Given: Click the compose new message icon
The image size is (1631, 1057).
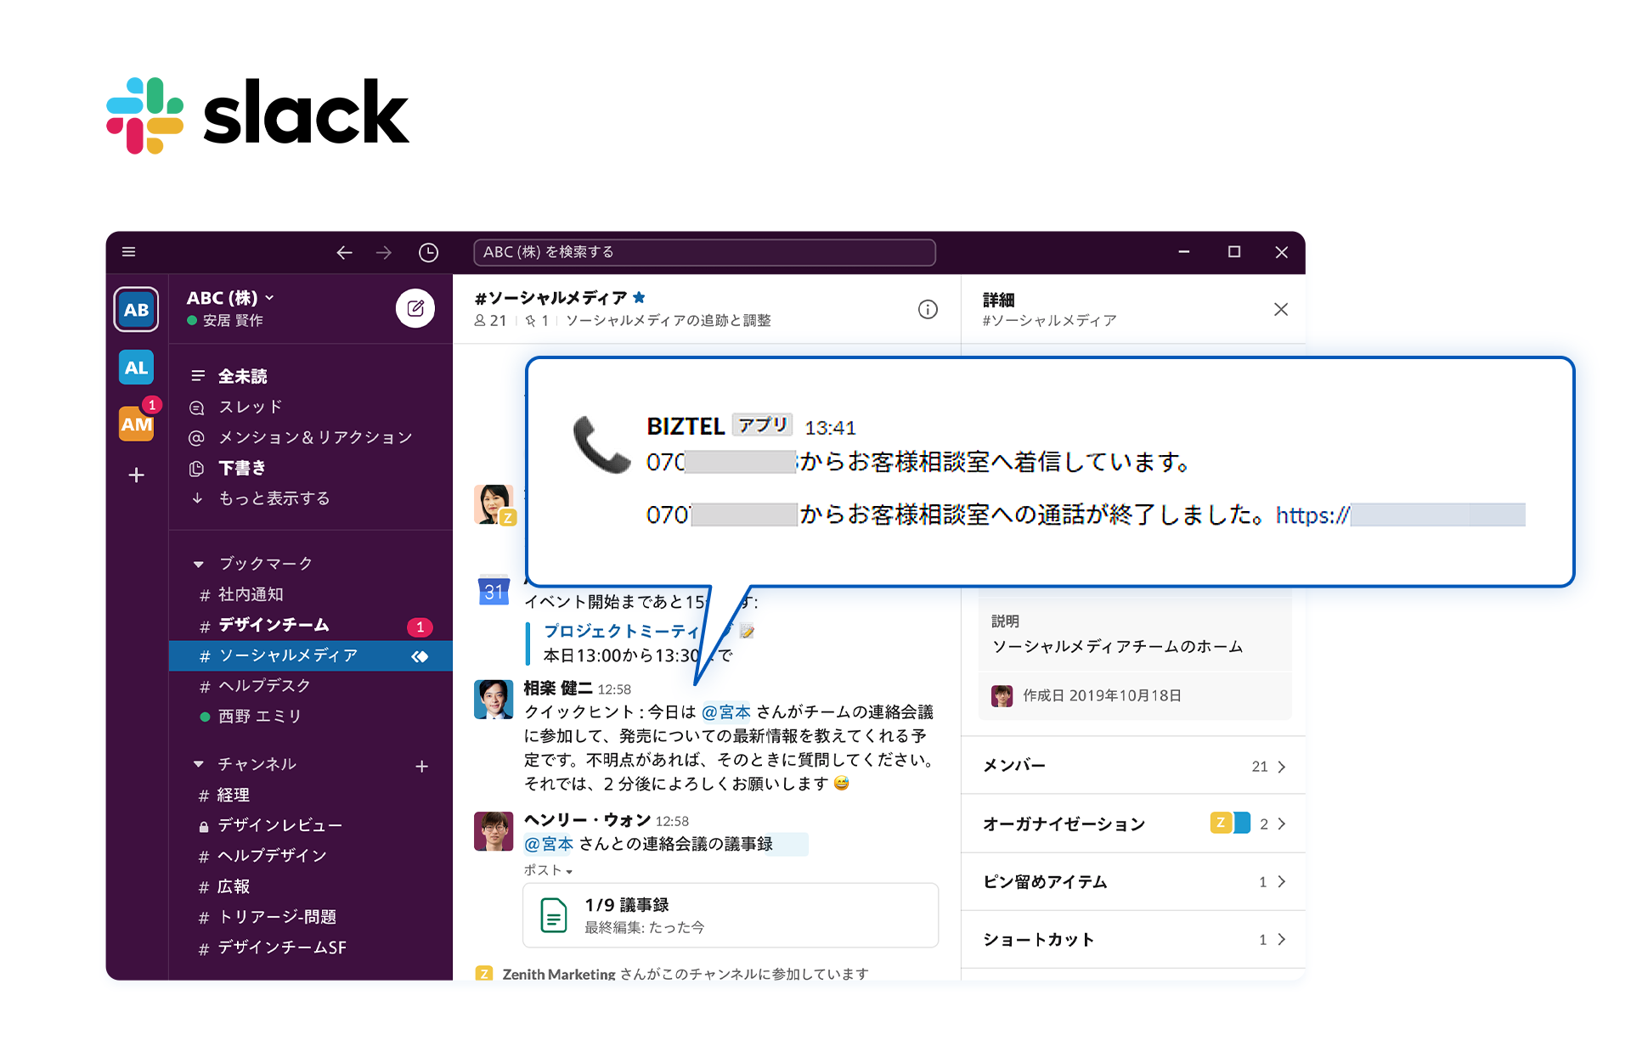Looking at the screenshot, I should tap(415, 308).
